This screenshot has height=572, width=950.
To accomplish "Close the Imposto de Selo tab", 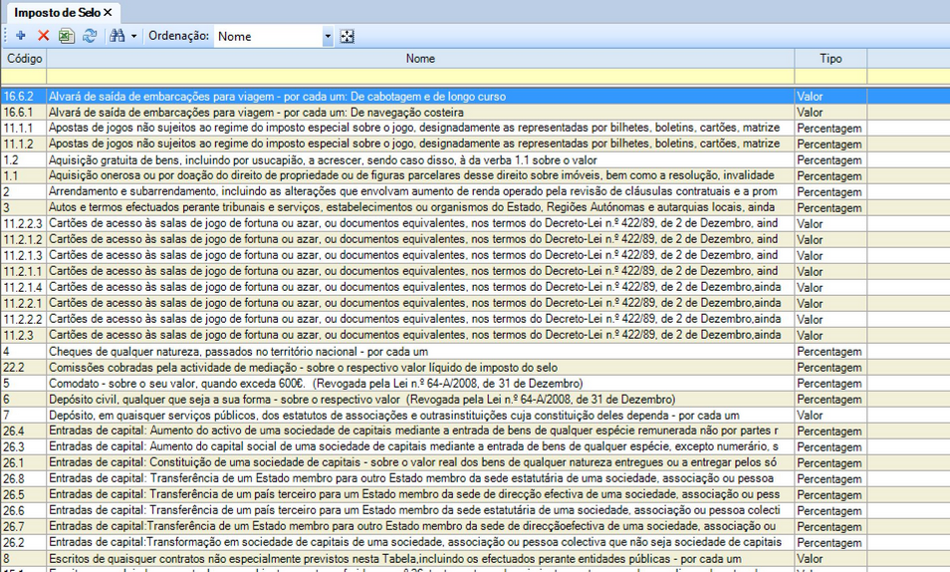I will [x=108, y=12].
